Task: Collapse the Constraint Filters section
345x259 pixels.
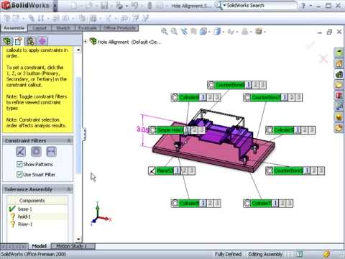Action: [69, 140]
